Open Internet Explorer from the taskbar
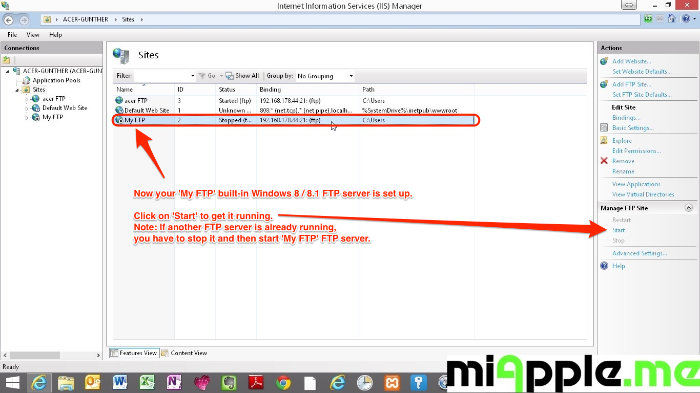 point(39,382)
